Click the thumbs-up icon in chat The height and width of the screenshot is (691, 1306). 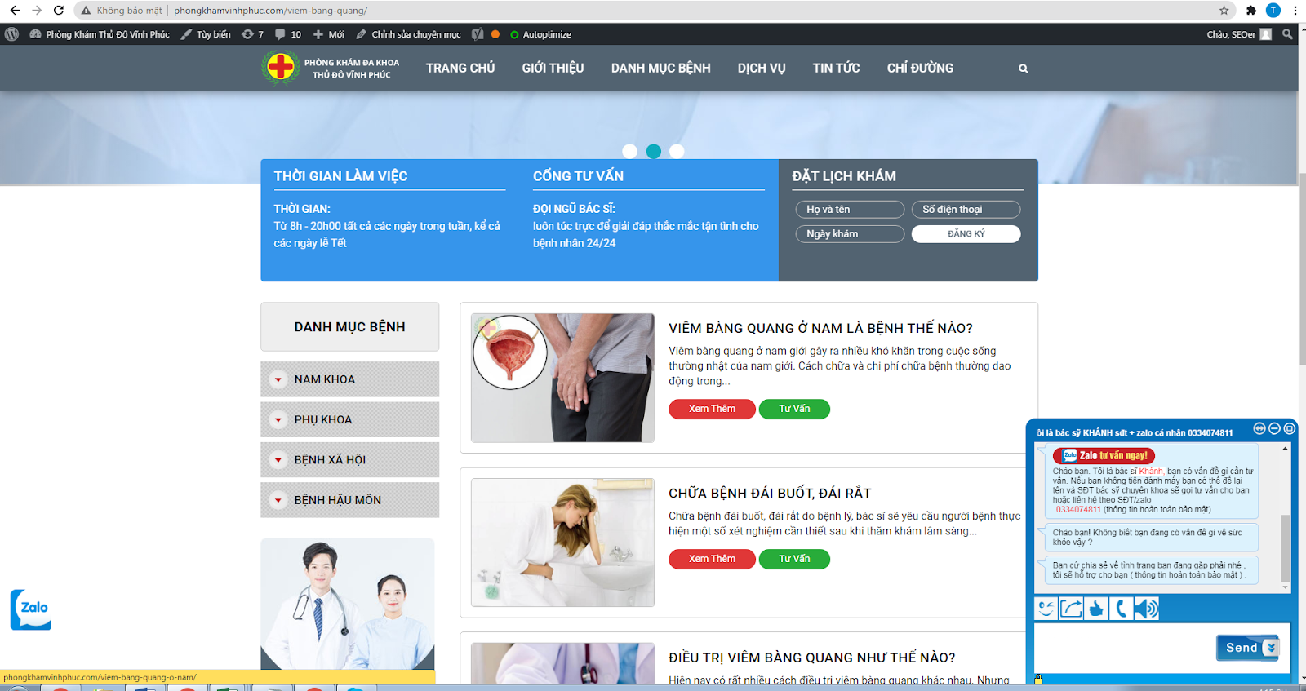[x=1096, y=609]
